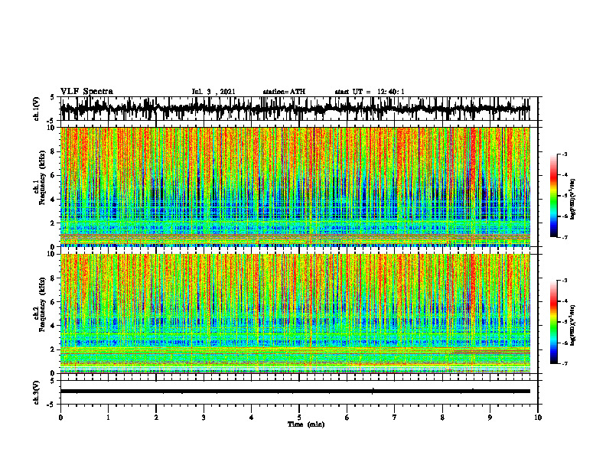Click the "station=ATH" header label
The image size is (606, 468).
click(284, 92)
